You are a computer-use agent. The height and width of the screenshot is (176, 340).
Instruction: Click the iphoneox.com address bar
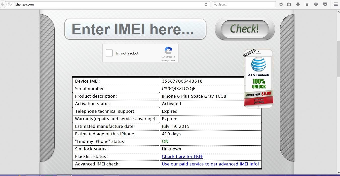tap(108, 4)
